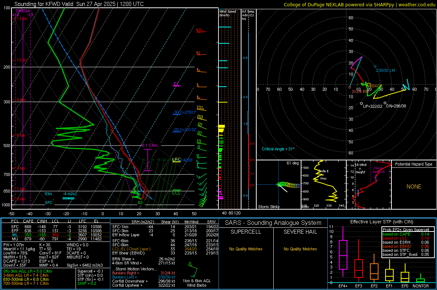
Task: Click the -4 m2s2 helicity label
Action: 70,194
